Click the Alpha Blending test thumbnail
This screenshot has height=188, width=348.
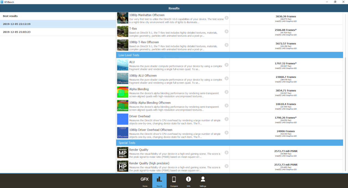click(x=123, y=92)
